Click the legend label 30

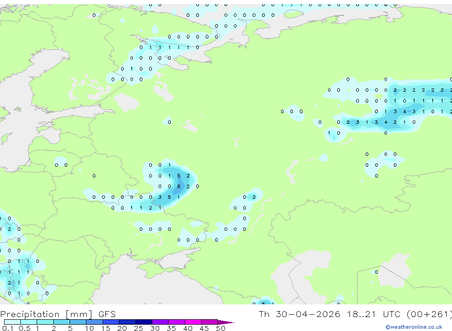coord(155,328)
